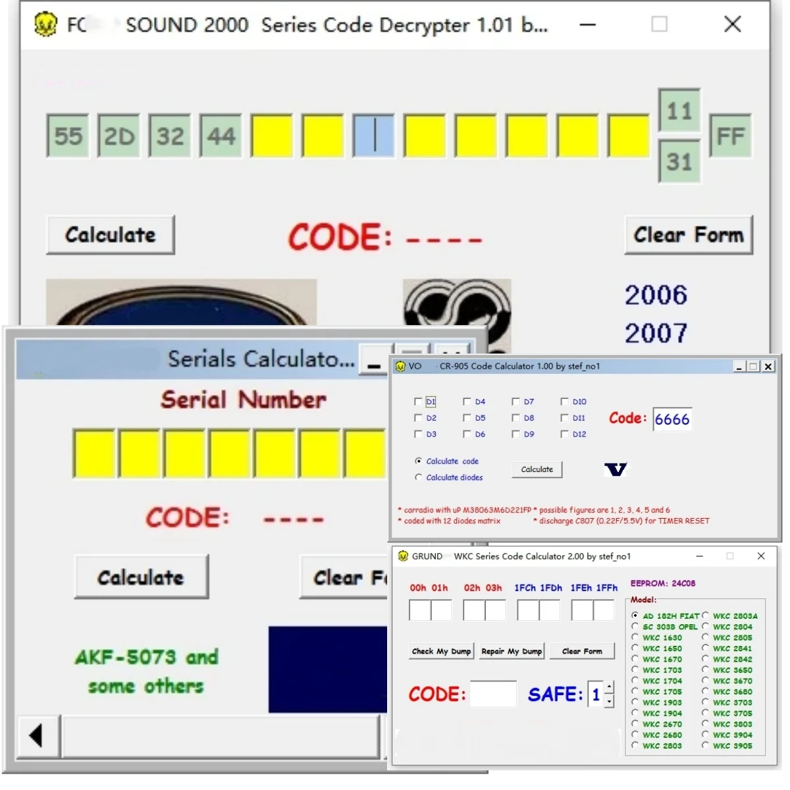Click the empty CODE output field in WKC calculator

[493, 694]
